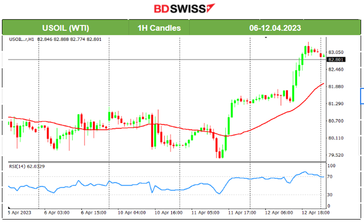Click the 81.880 price axis label
Image resolution: width=364 pixels, height=222 pixels.
[336, 87]
